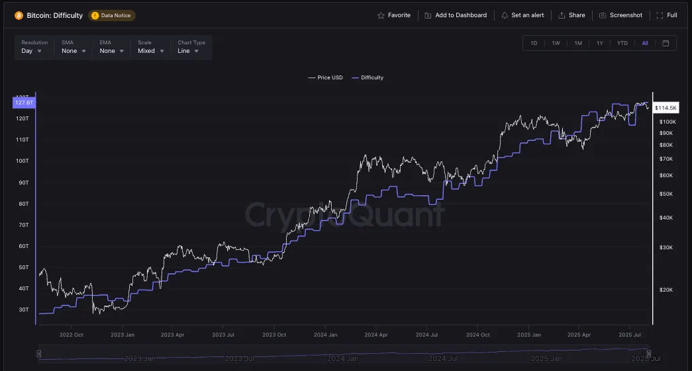Select the 1W time range
Screen dimensions: 692x371
point(556,43)
